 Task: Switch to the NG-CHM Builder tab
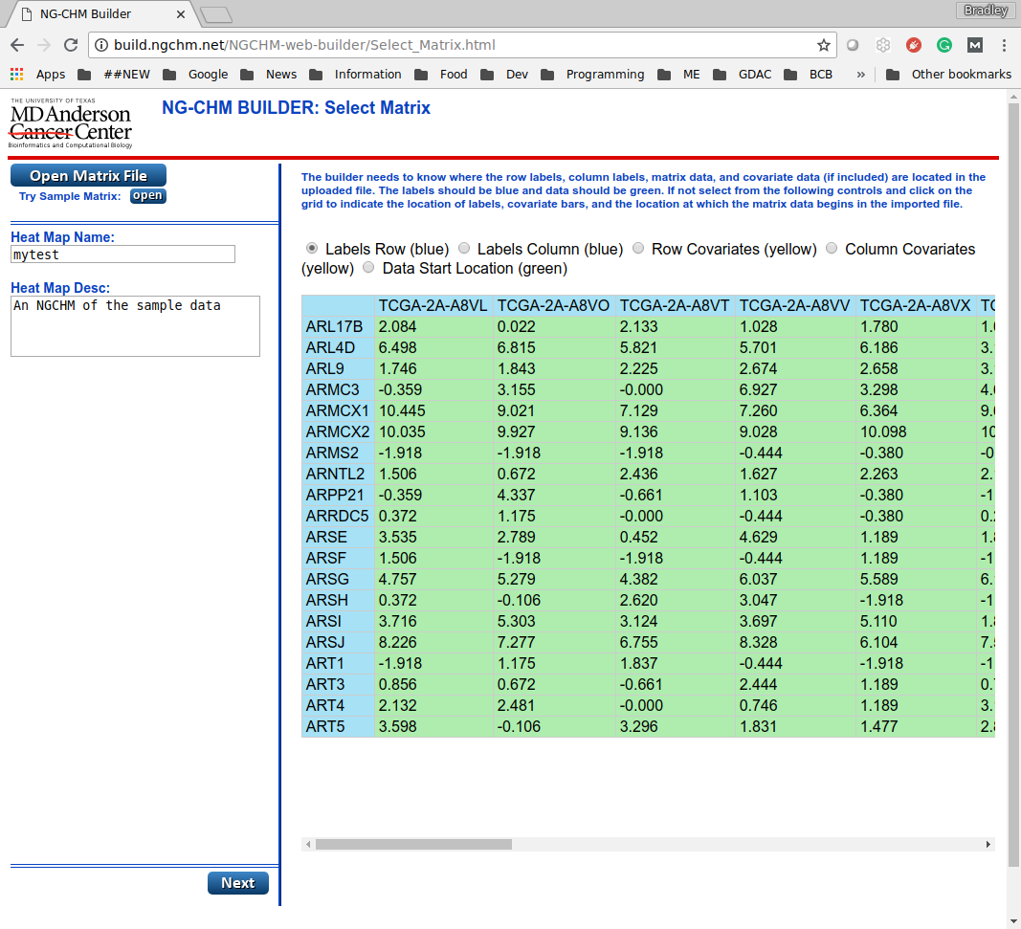coord(100,13)
